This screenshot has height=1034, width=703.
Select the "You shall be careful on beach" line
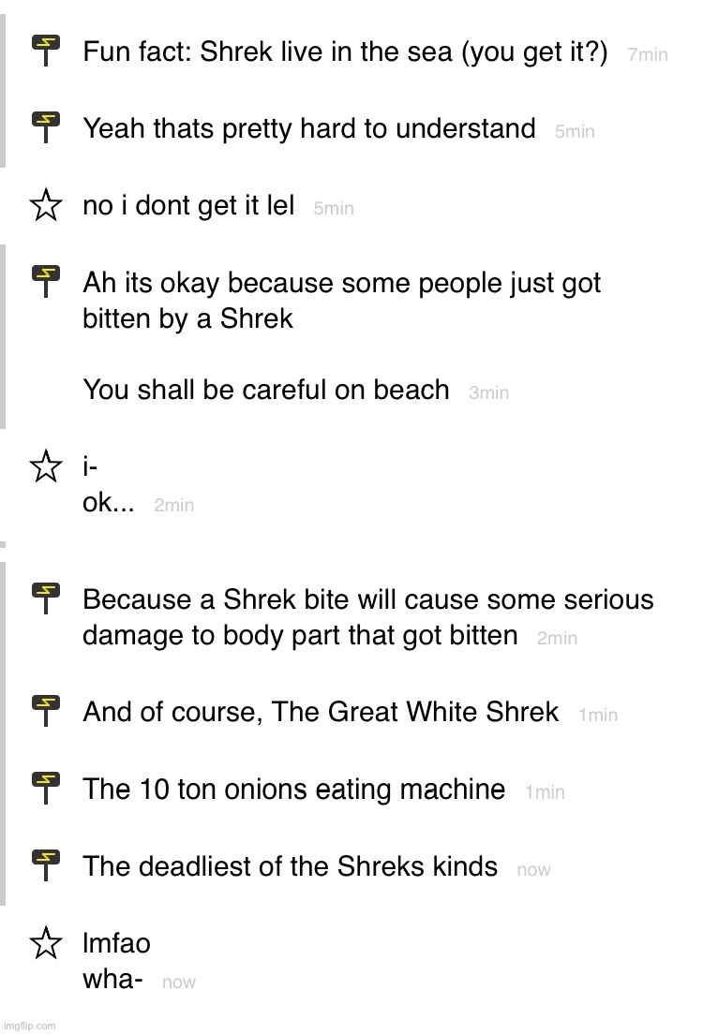tap(266, 390)
